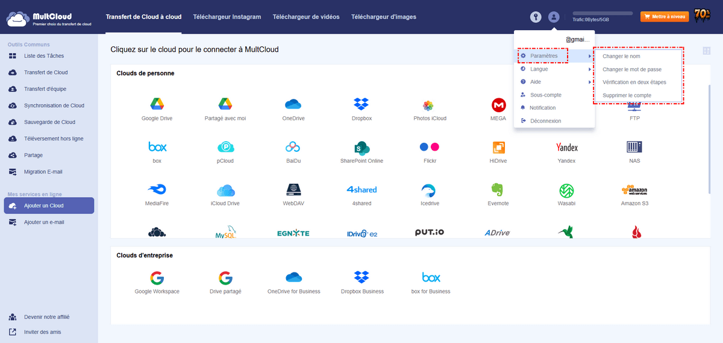The image size is (723, 343).
Task: Click the Google Drive cloud icon
Action: (x=157, y=104)
